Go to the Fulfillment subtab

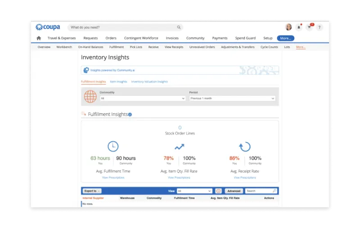coord(117,47)
